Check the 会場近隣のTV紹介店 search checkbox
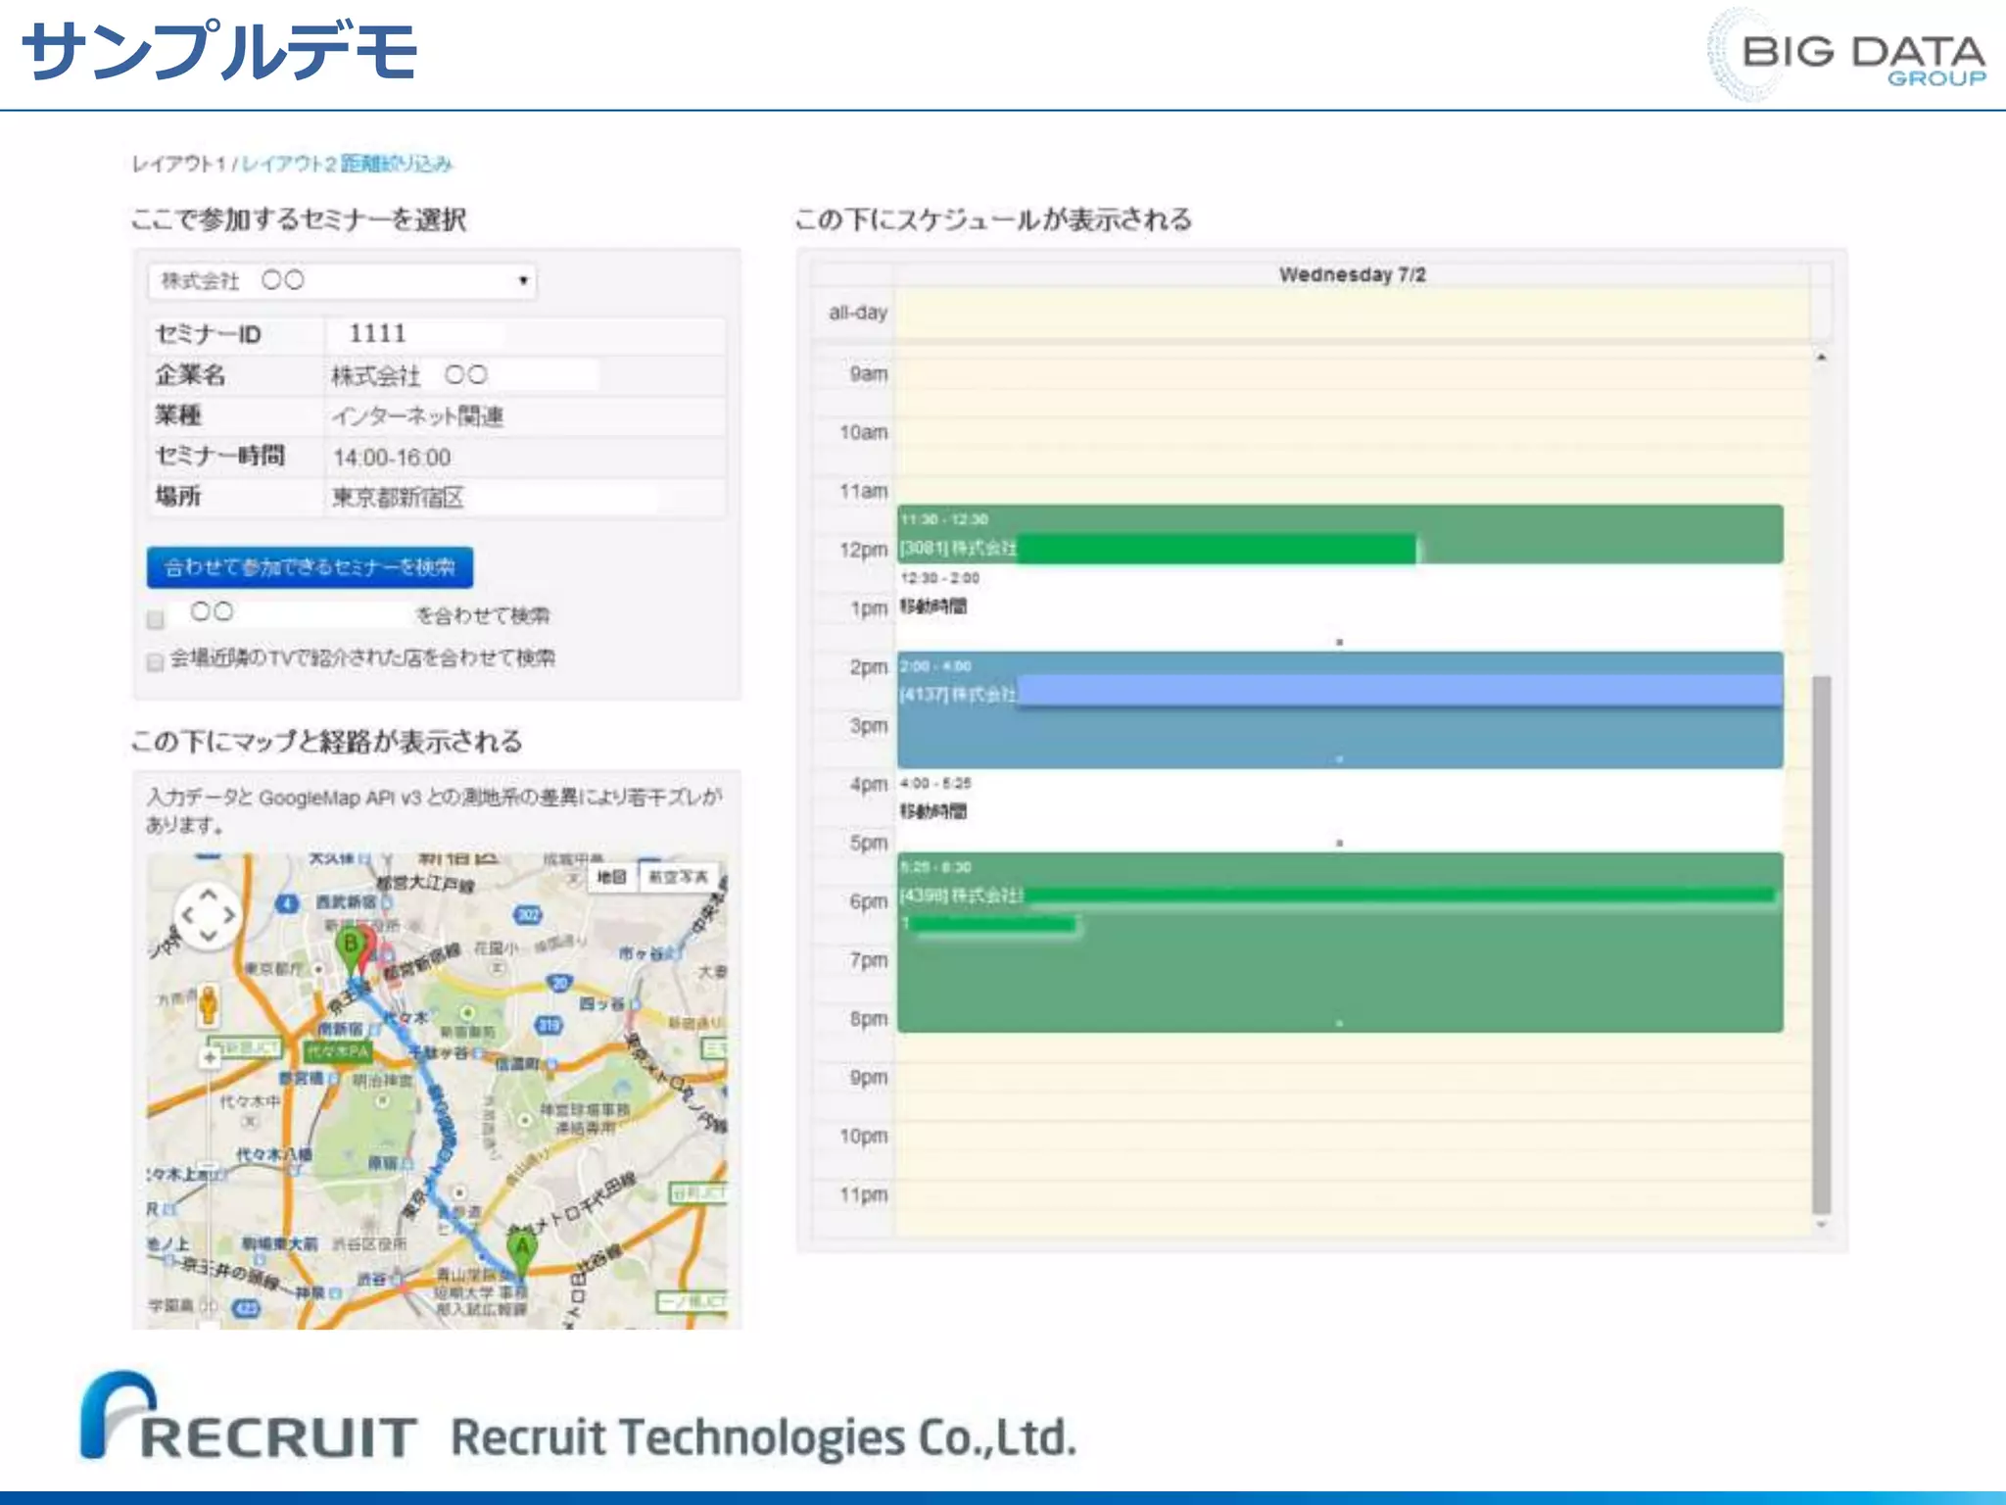Viewport: 2006px width, 1505px height. click(155, 662)
